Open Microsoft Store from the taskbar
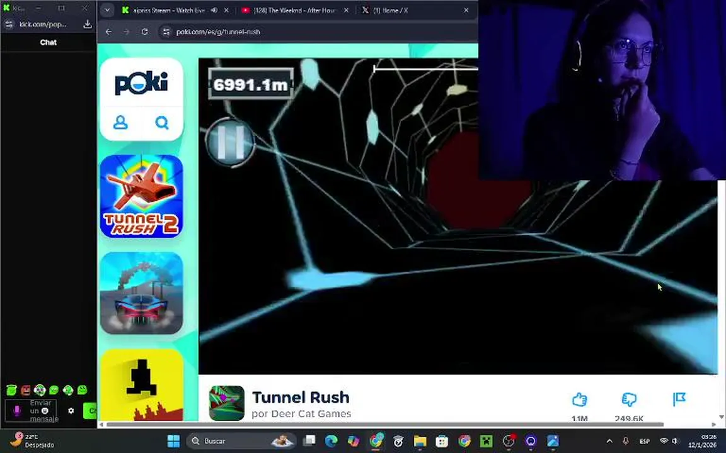726x453 pixels. coord(442,441)
